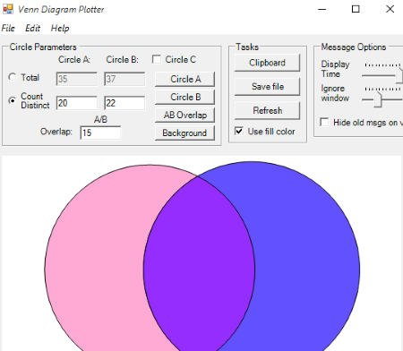Click the Circle A Count Distinct field showing 20
The width and height of the screenshot is (403, 351).
coord(77,103)
